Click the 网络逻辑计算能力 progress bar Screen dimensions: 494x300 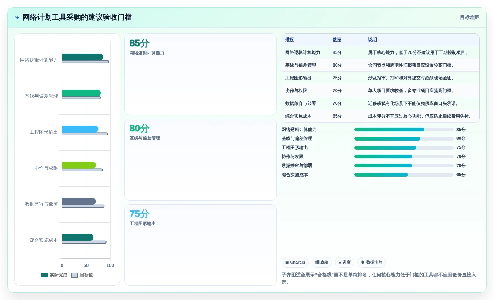coord(404,130)
